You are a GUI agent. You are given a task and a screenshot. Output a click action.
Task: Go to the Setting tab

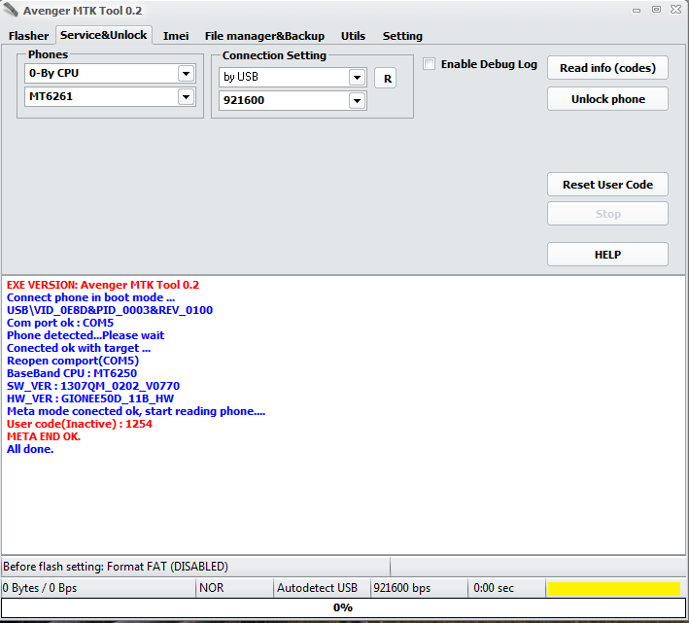click(402, 36)
